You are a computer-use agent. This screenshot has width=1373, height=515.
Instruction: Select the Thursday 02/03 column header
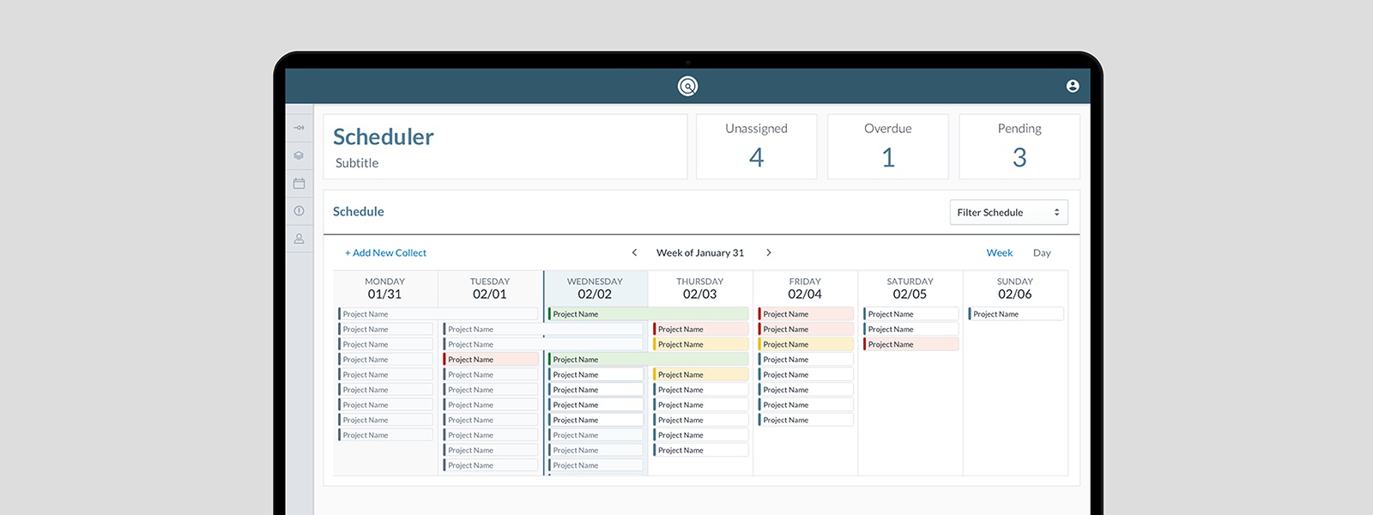(x=700, y=288)
